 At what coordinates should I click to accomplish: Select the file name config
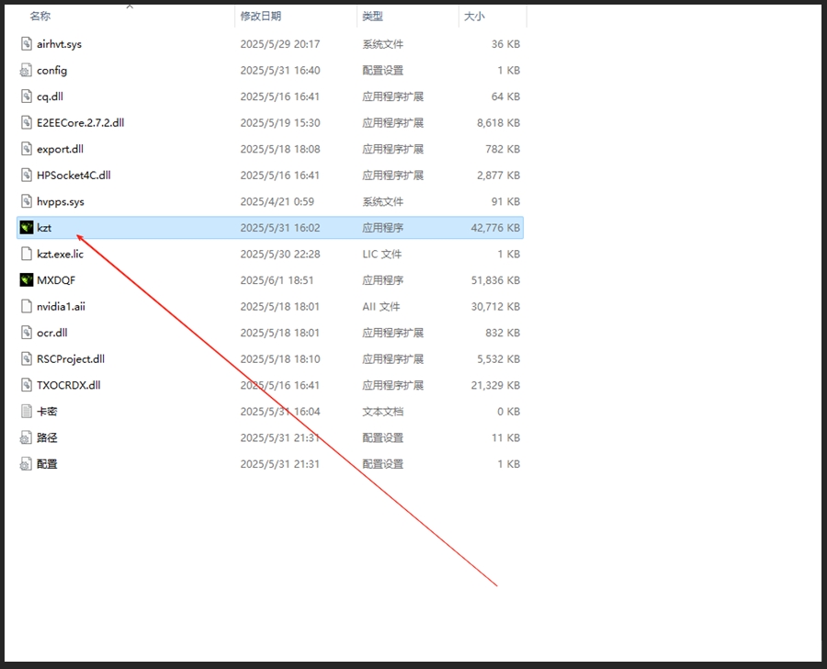(x=51, y=71)
